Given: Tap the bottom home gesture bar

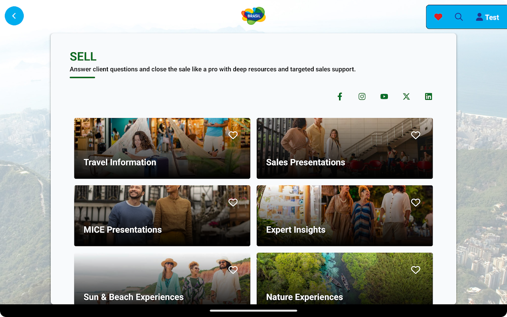Looking at the screenshot, I should click(253, 311).
